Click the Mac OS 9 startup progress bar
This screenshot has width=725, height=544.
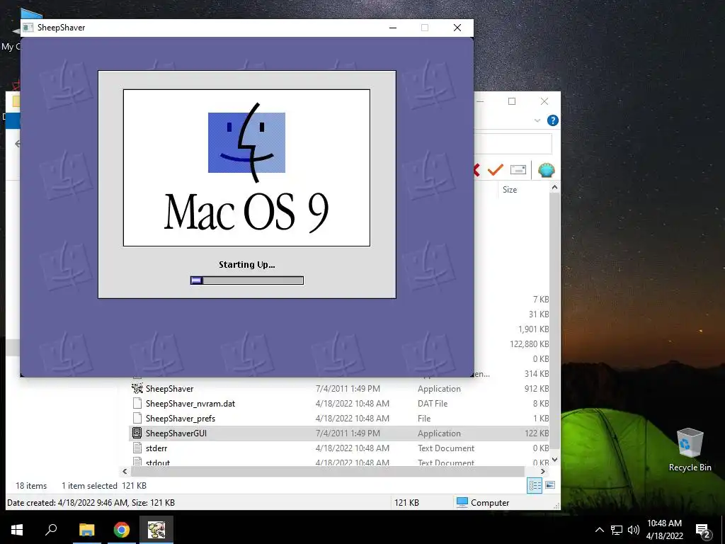(x=247, y=280)
